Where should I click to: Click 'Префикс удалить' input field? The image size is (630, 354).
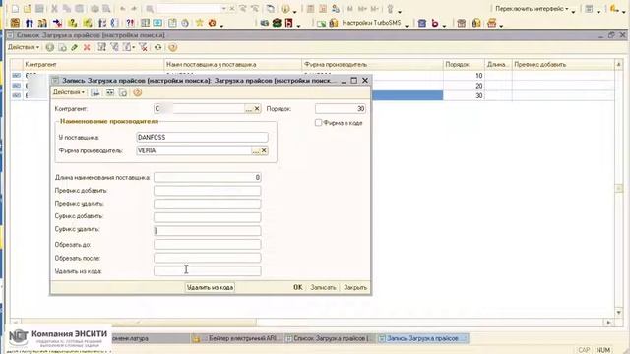(x=208, y=204)
